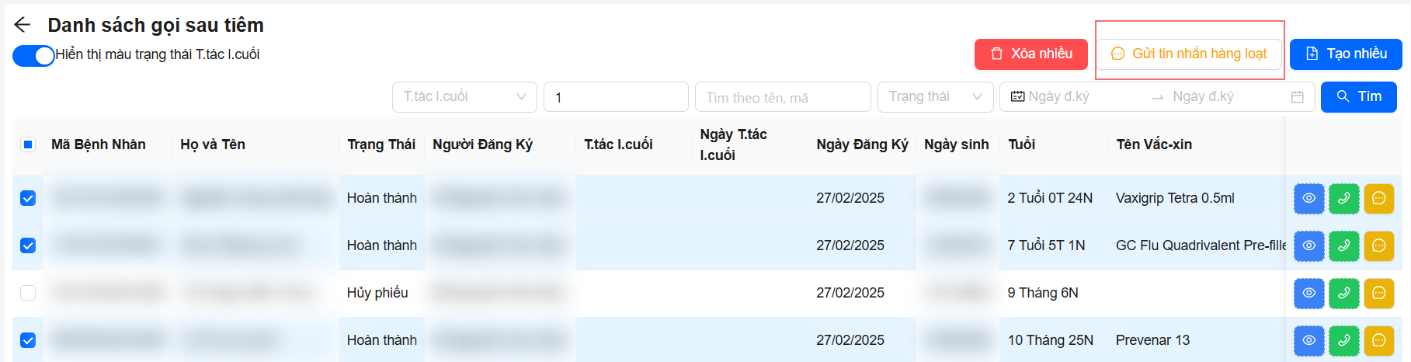Click the back arrow beside page title
Image resolution: width=1411 pixels, height=362 pixels.
[23, 25]
